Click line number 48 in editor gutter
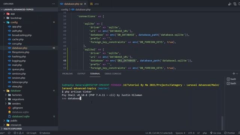This screenshot has height=135, width=240. (64, 61)
